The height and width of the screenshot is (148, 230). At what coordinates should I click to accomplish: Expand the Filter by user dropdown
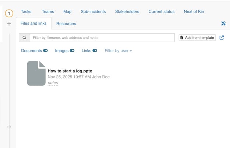click(118, 51)
